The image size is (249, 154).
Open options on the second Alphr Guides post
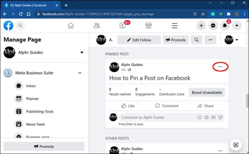click(x=220, y=151)
